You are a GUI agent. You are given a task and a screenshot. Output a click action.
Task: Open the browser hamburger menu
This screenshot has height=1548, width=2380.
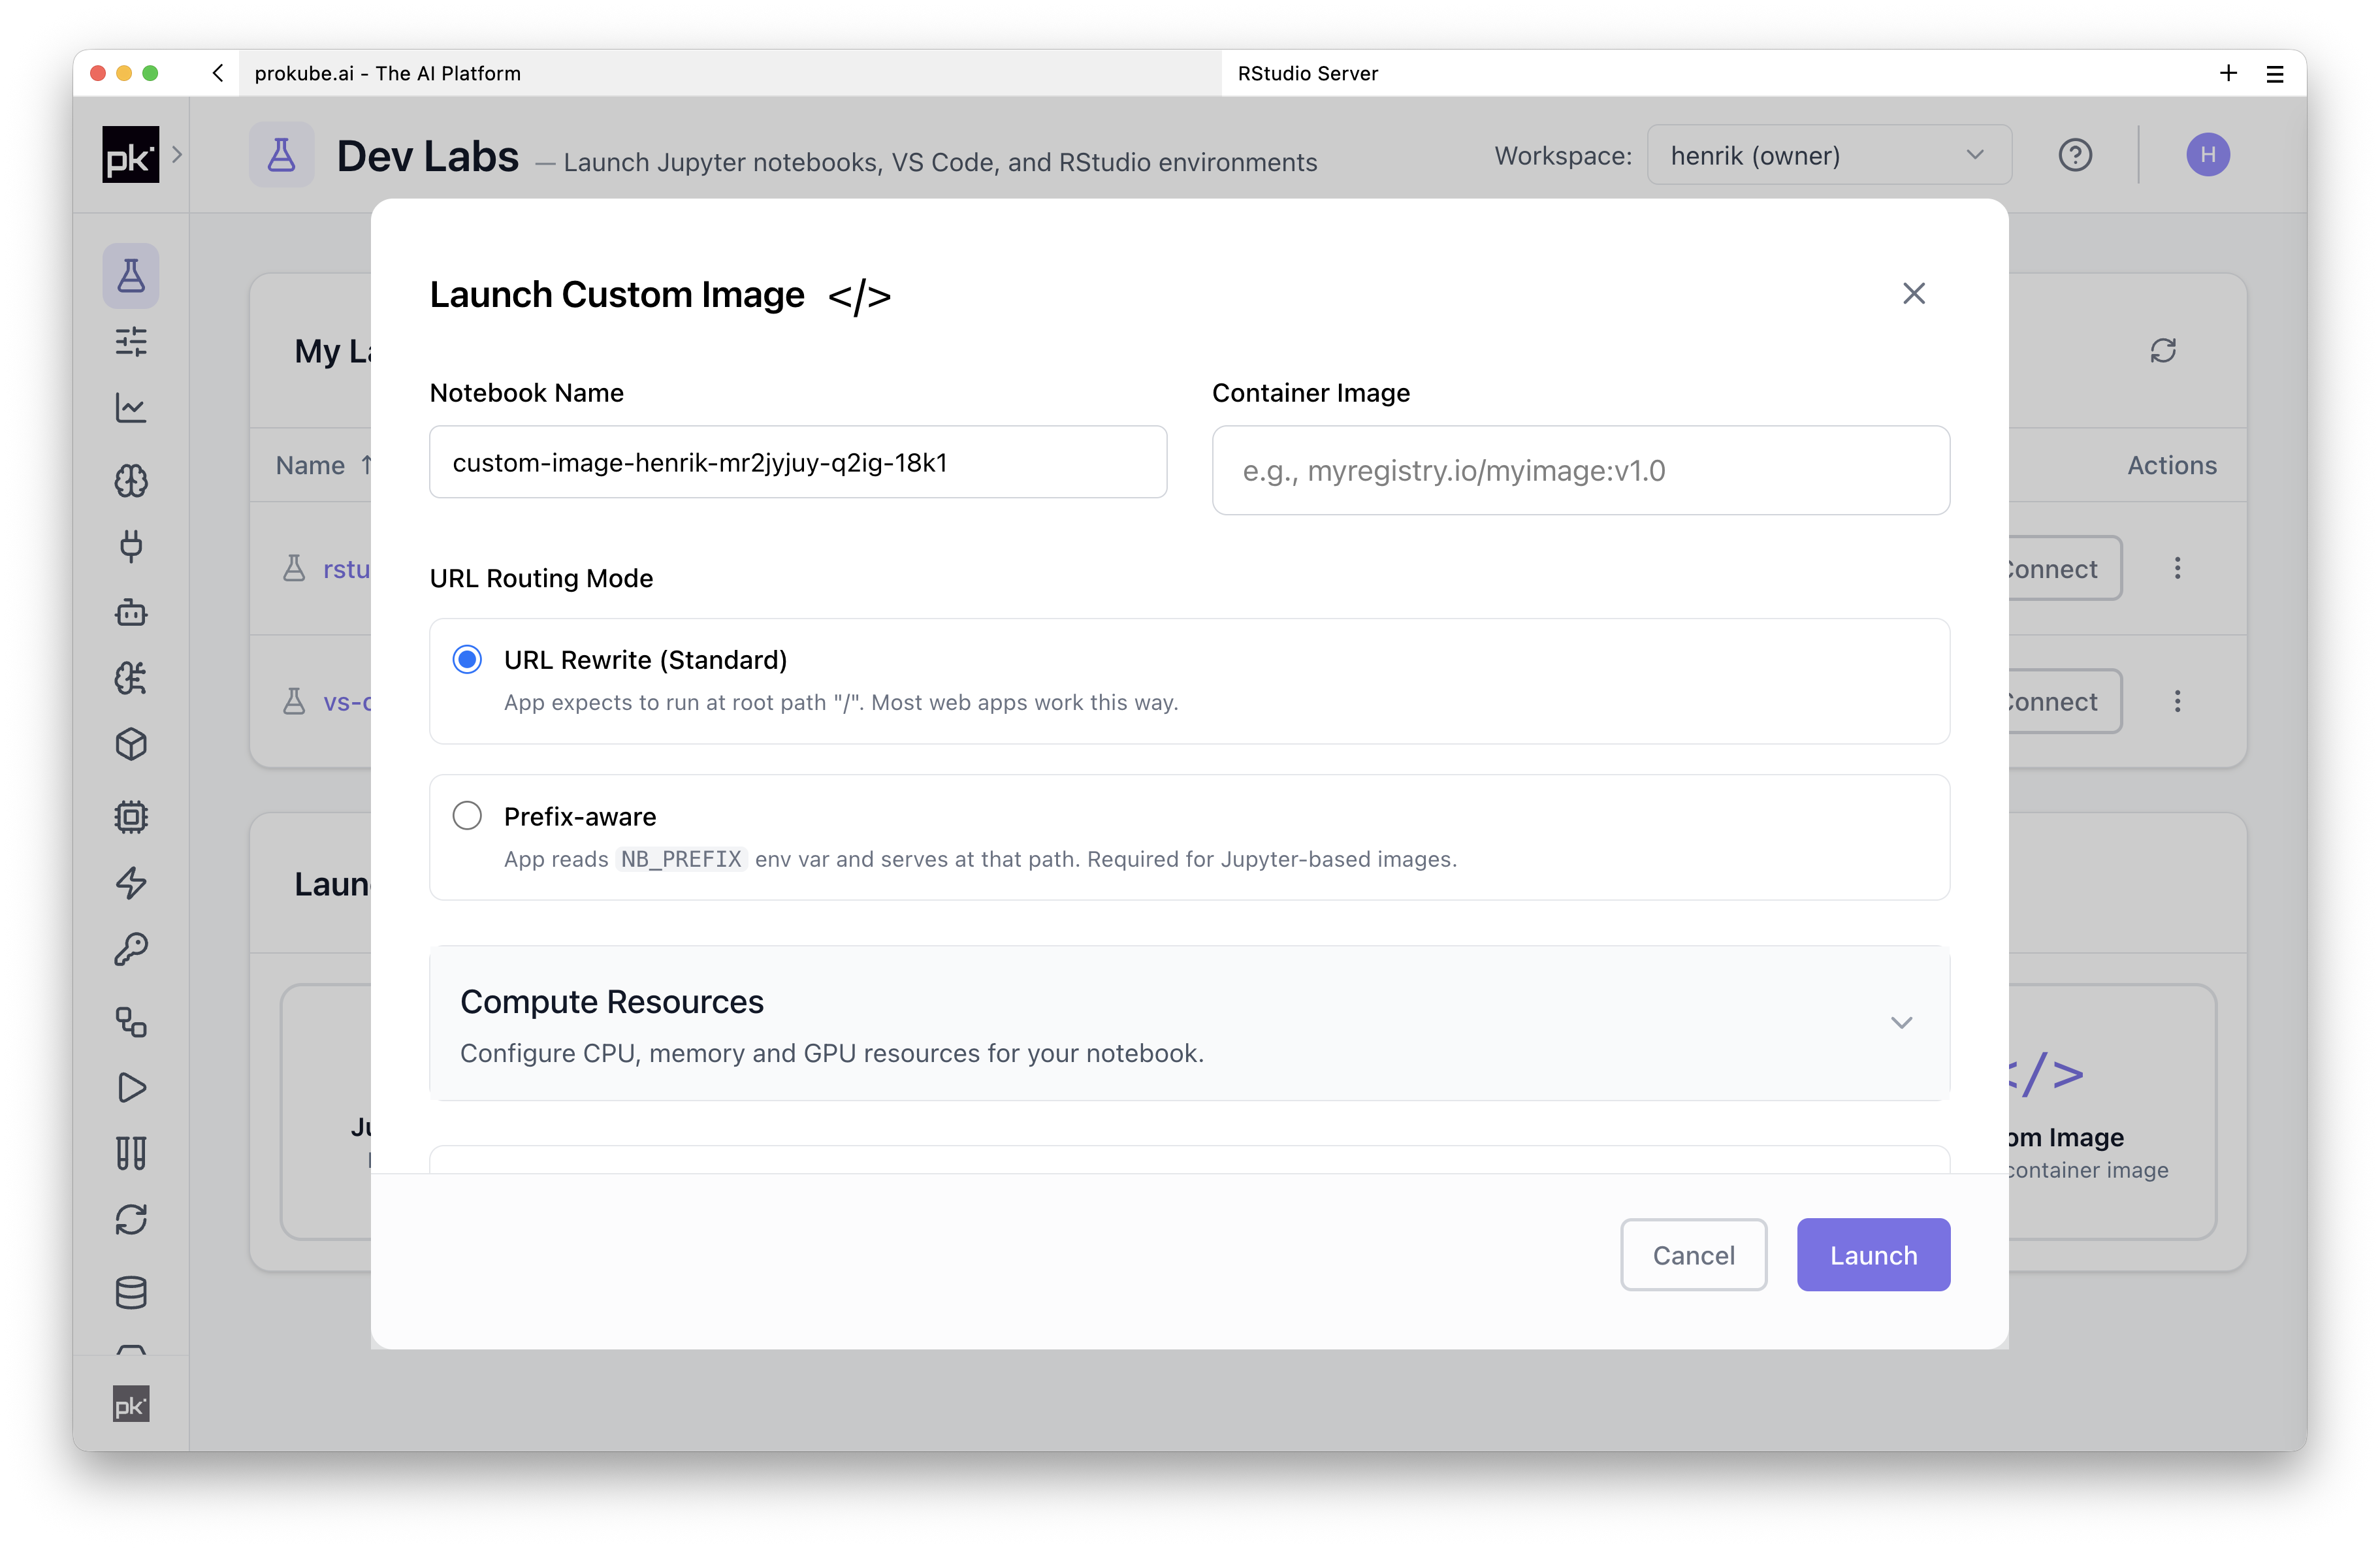click(x=2275, y=74)
